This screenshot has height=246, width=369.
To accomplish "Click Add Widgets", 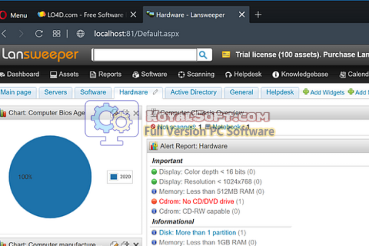I will 324,92.
